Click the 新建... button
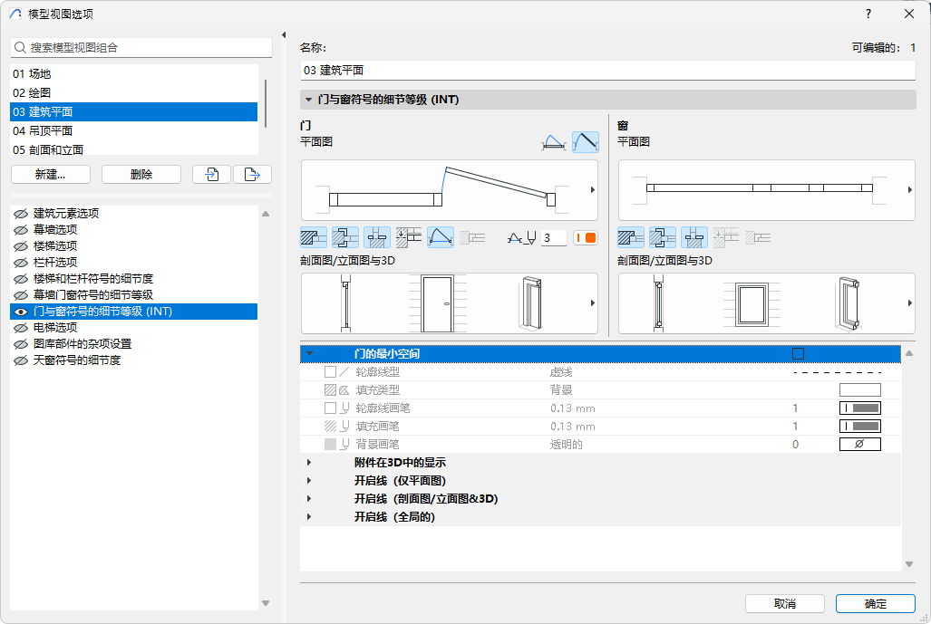Screen dimensions: 931x624 (51, 175)
